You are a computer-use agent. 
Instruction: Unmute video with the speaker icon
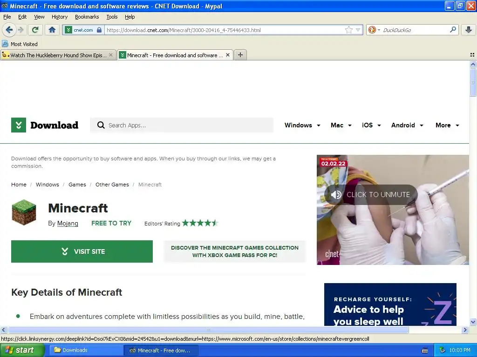(336, 195)
